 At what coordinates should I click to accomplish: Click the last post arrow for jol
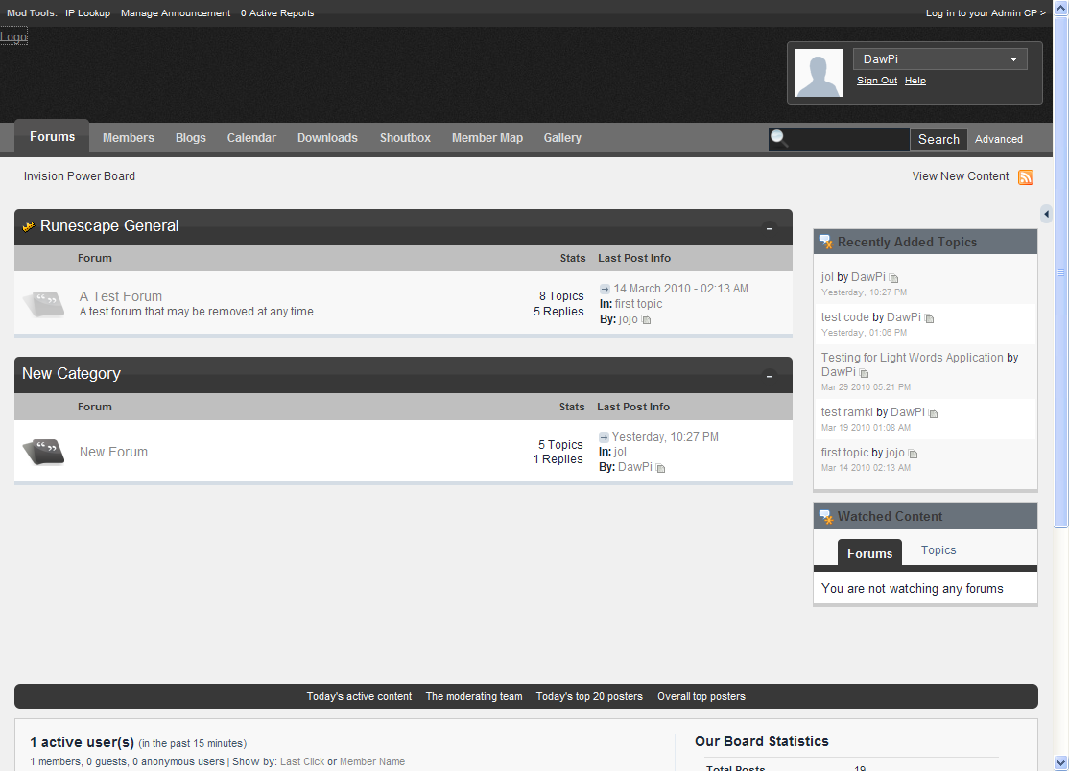[604, 438]
